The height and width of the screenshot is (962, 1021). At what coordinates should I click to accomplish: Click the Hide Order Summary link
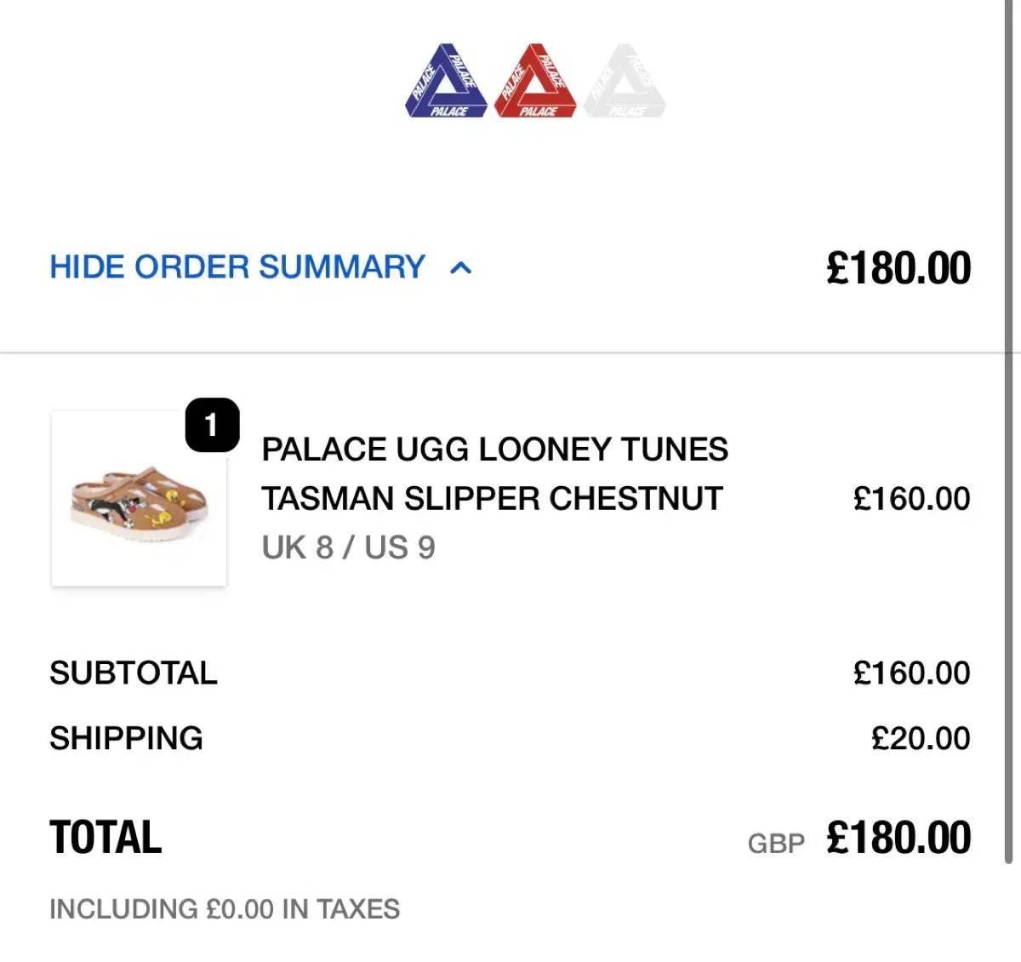click(x=237, y=267)
